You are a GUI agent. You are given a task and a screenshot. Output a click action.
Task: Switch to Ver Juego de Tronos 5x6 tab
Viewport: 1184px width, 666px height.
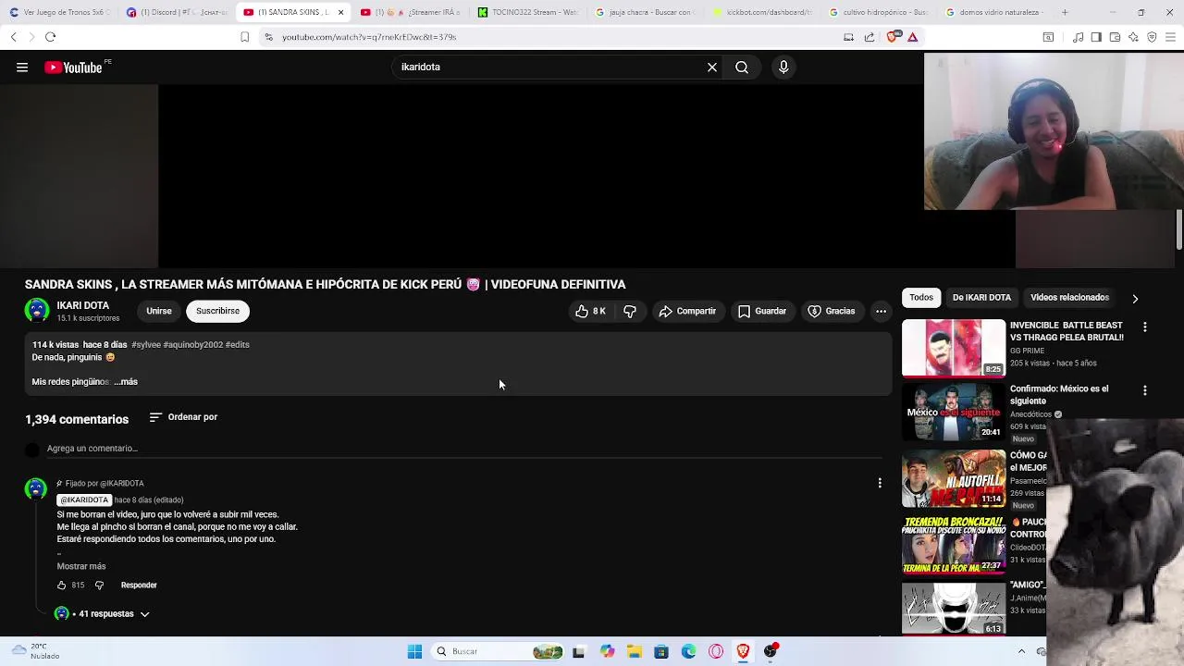(x=60, y=12)
